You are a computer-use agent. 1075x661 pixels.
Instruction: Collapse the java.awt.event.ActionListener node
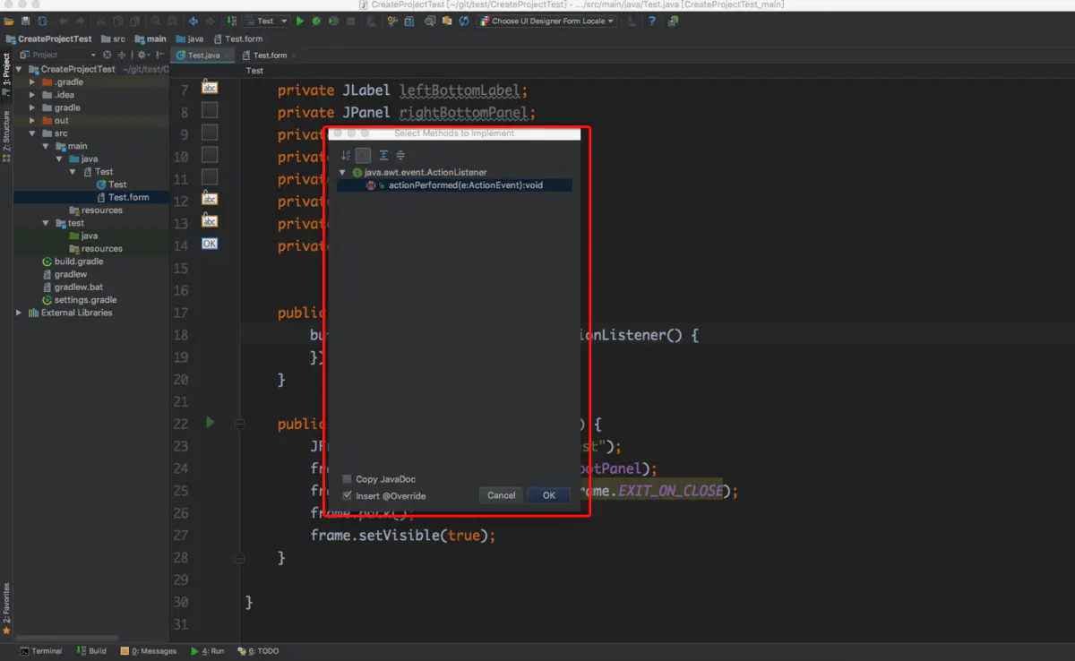coord(343,172)
